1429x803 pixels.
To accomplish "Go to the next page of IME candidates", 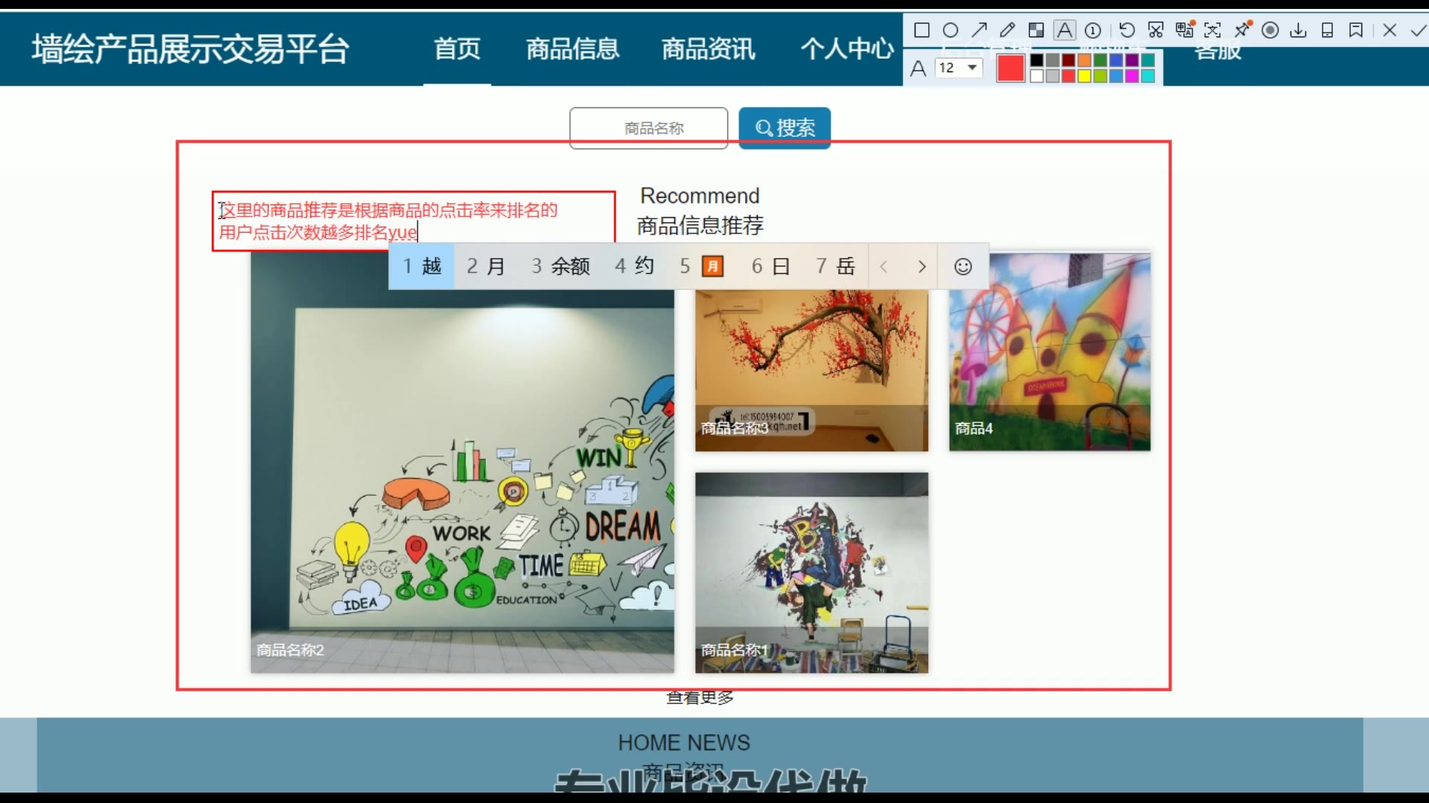I will pyautogui.click(x=922, y=266).
